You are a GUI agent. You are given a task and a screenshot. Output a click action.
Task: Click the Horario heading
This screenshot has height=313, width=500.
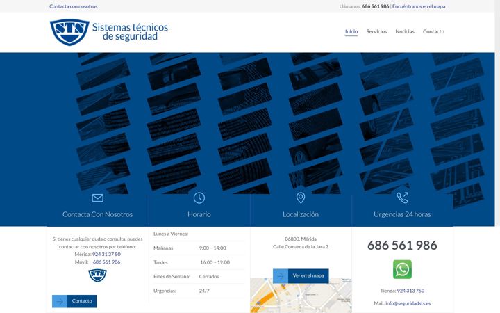coord(199,214)
